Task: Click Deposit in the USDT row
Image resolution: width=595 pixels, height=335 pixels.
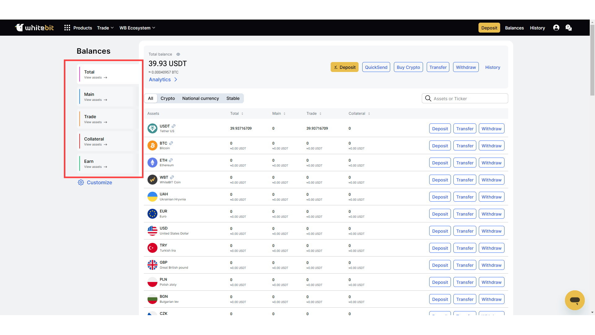Action: point(440,128)
